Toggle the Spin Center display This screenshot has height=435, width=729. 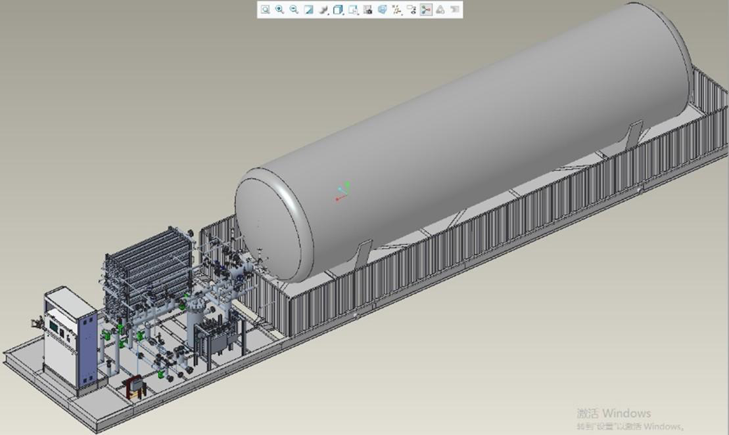(426, 10)
